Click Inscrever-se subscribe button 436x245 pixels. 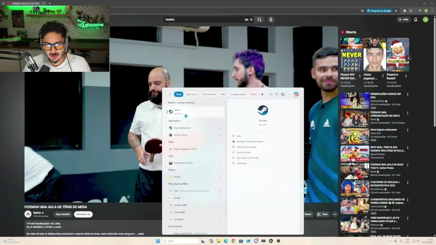[x=83, y=214]
